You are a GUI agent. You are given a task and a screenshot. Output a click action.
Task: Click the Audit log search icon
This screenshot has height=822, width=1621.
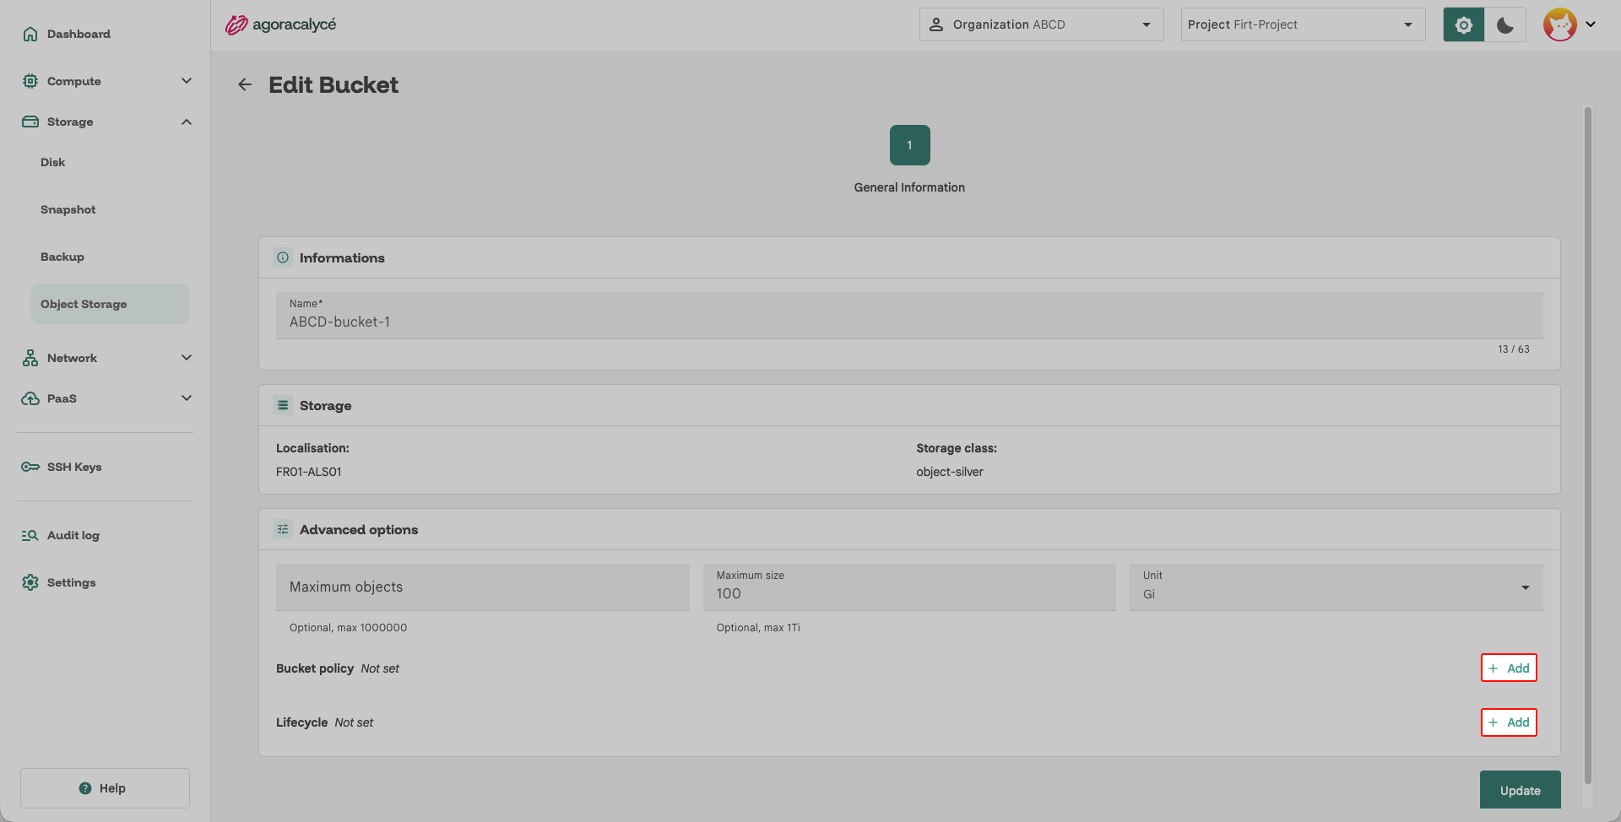[30, 535]
